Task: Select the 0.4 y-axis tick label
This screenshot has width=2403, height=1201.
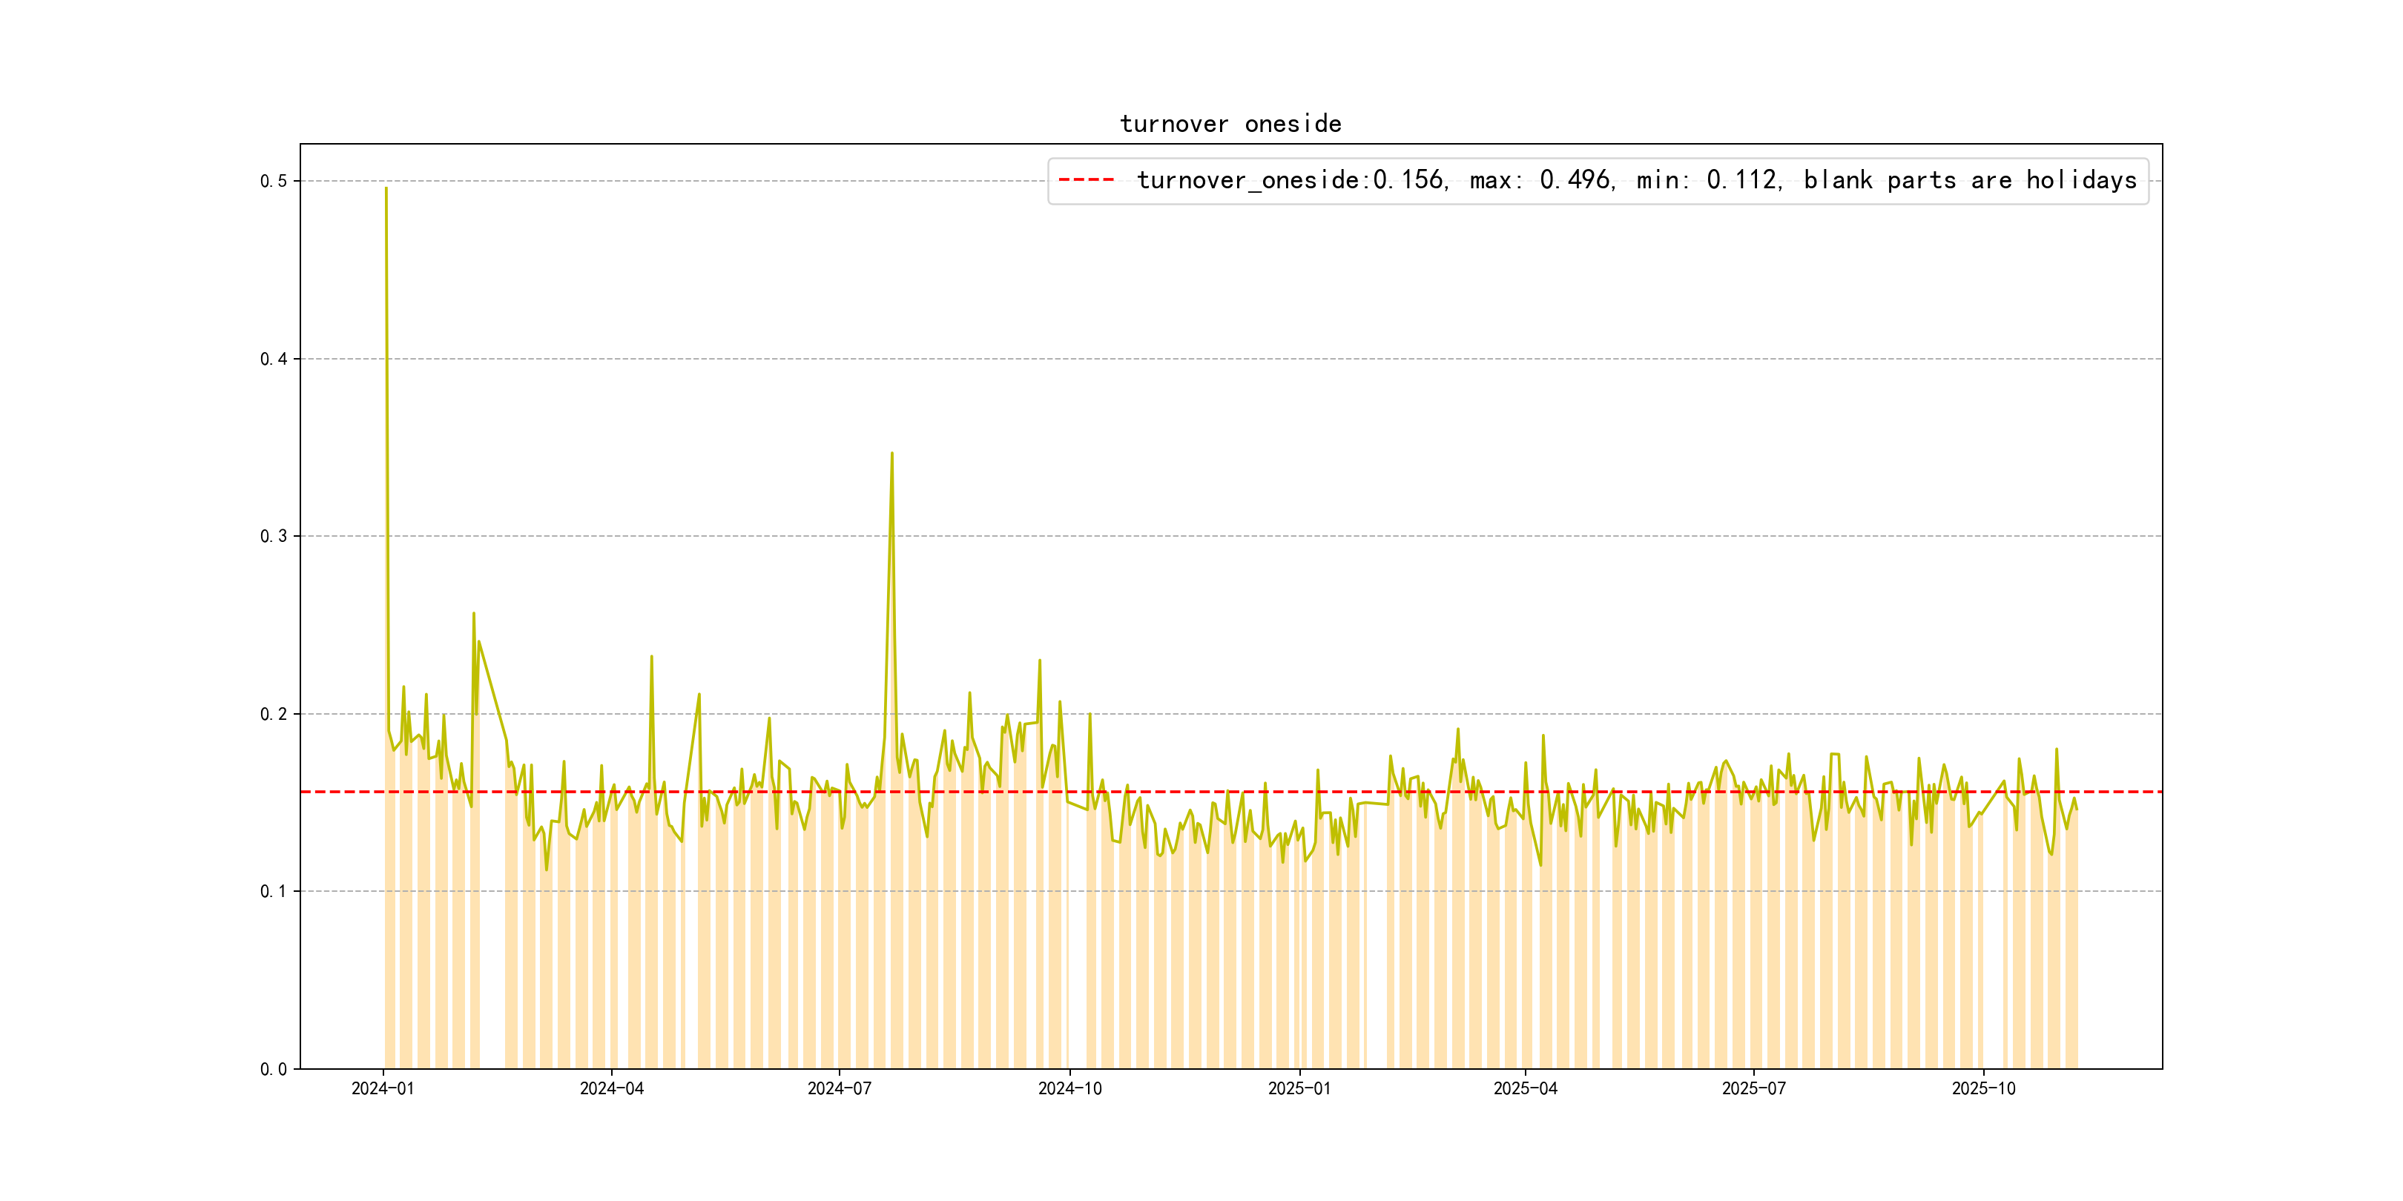Action: click(274, 359)
